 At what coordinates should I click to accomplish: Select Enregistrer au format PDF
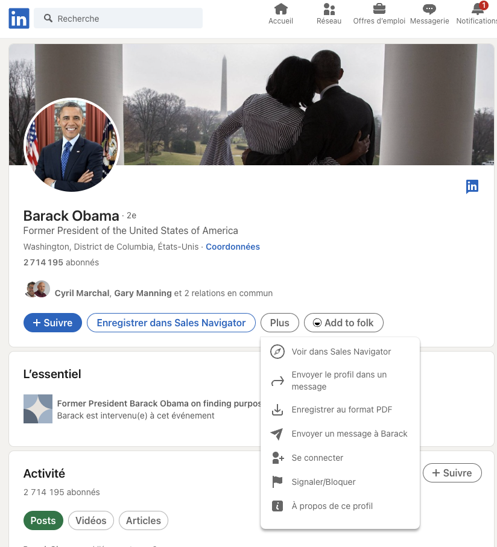pyautogui.click(x=340, y=409)
